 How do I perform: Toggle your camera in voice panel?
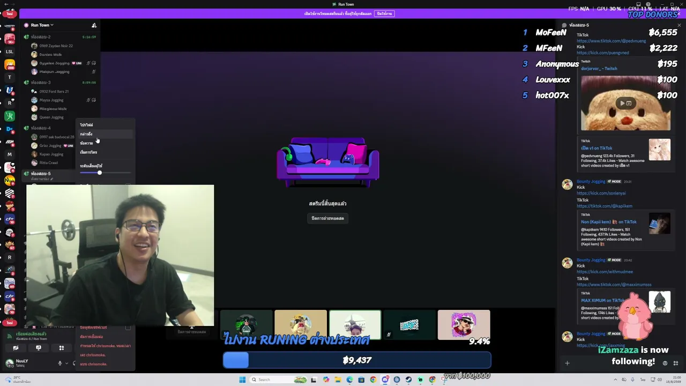click(16, 348)
